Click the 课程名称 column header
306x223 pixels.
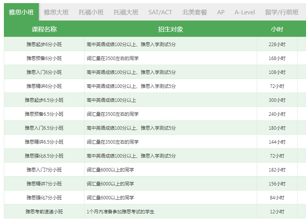[x=44, y=29]
